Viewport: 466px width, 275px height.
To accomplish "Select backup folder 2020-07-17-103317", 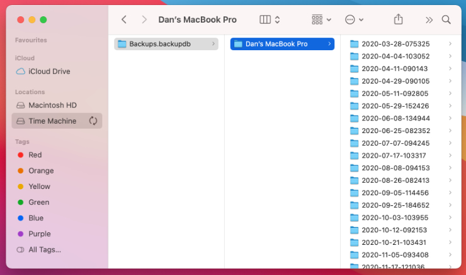I will pyautogui.click(x=401, y=156).
